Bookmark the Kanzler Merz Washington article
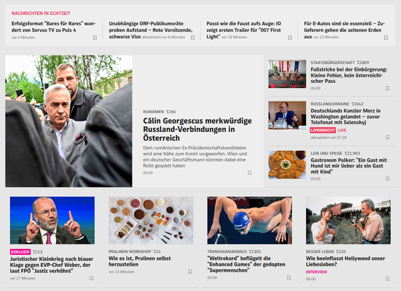The height and width of the screenshot is (291, 401). point(388,137)
